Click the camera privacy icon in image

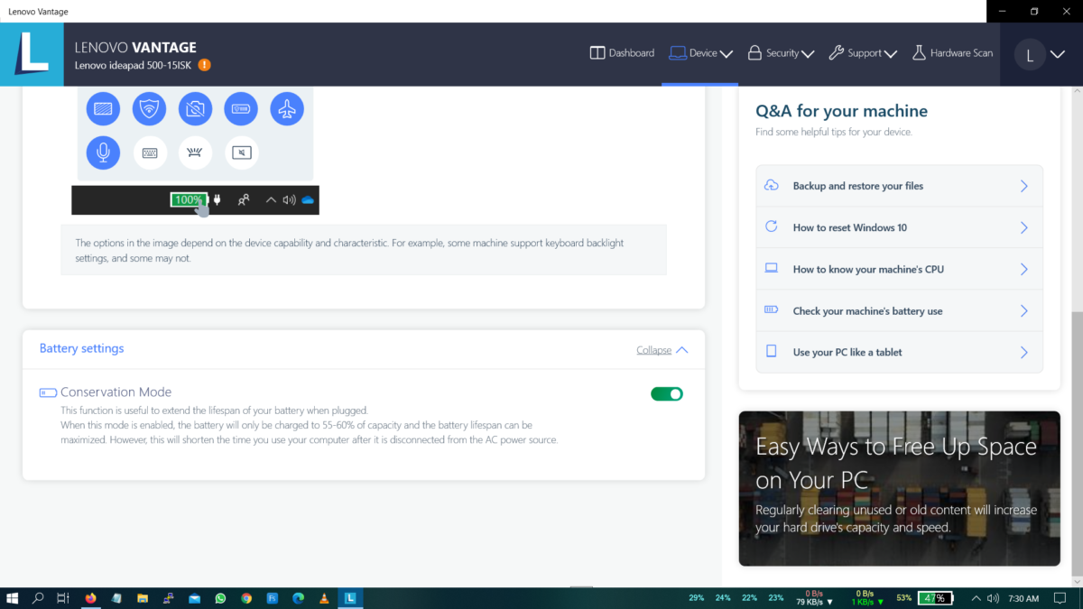coord(195,109)
